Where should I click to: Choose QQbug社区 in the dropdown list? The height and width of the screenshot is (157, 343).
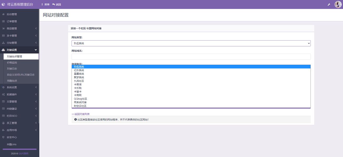pos(80,99)
